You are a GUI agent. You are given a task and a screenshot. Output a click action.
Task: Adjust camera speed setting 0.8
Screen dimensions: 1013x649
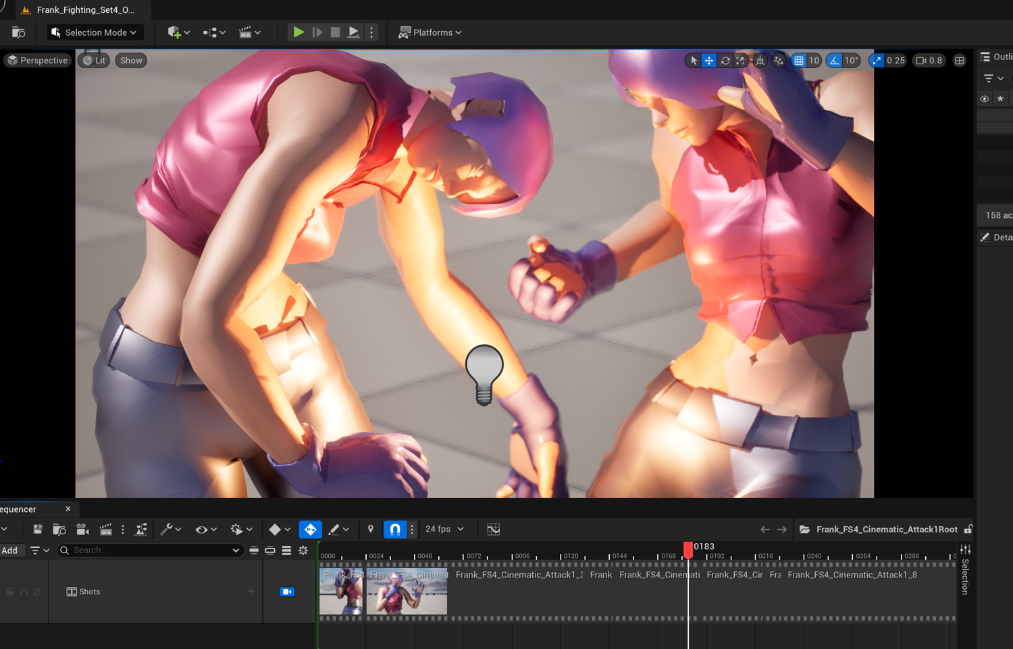coord(929,61)
